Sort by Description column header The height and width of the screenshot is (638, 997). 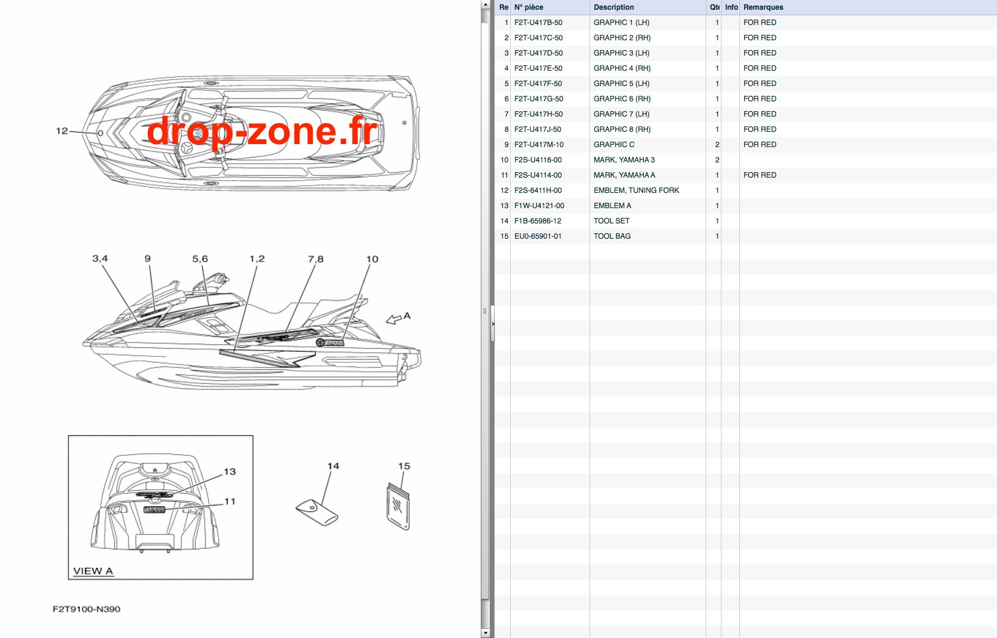point(648,7)
